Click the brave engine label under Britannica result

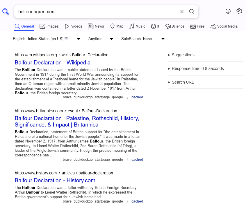coord(67,160)
